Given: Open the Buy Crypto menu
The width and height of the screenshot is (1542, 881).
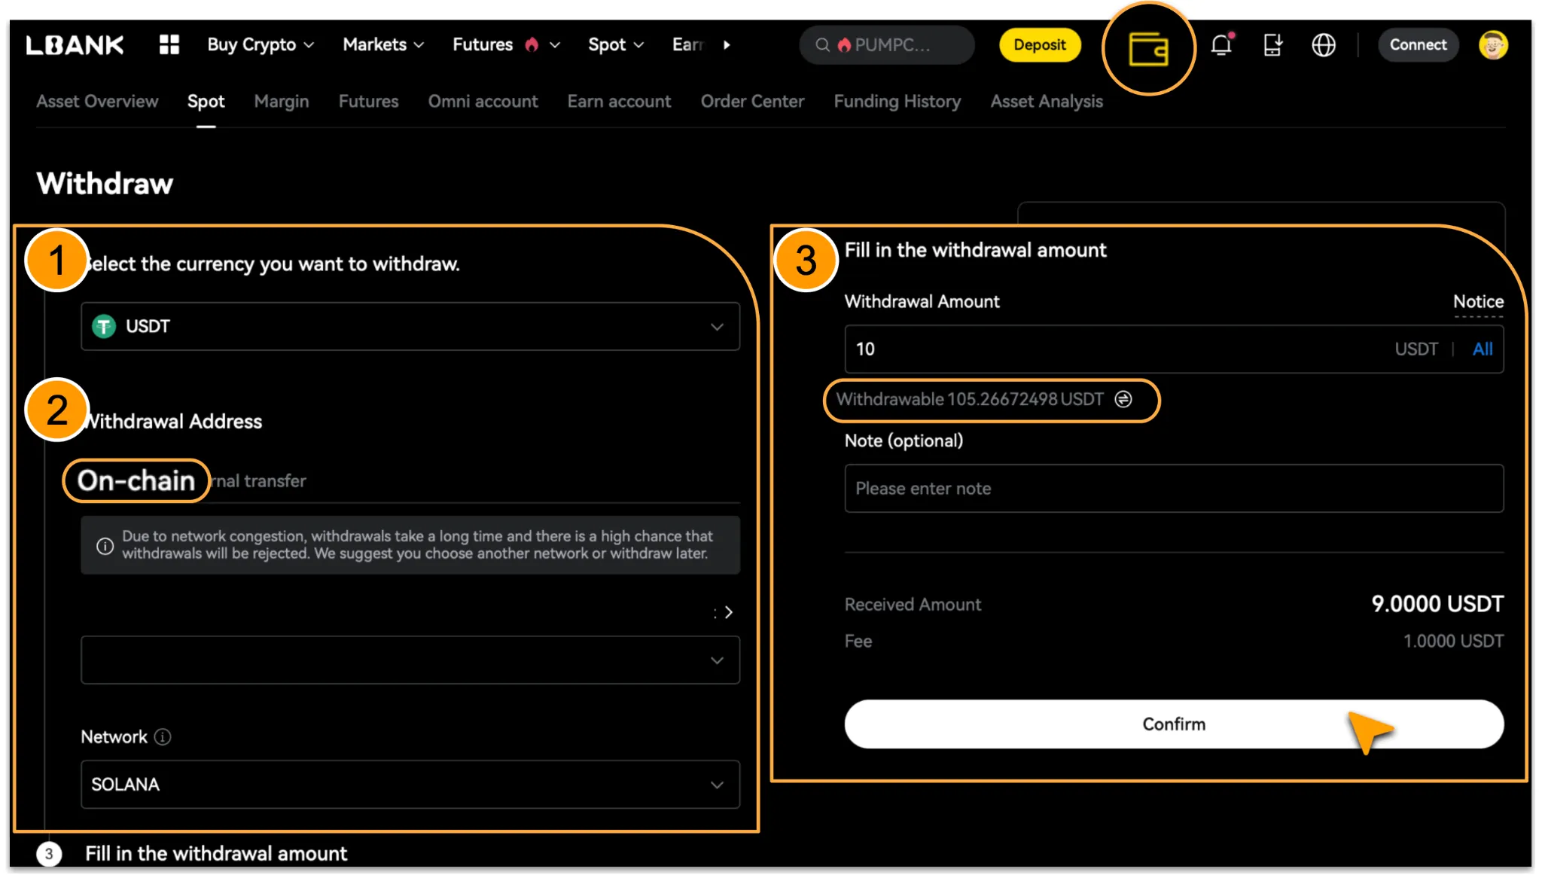Looking at the screenshot, I should click(x=260, y=45).
